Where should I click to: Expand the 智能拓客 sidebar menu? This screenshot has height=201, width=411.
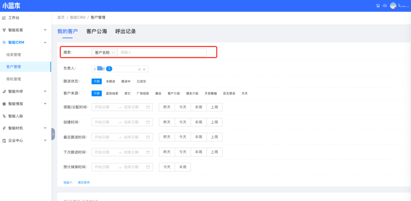click(25, 30)
